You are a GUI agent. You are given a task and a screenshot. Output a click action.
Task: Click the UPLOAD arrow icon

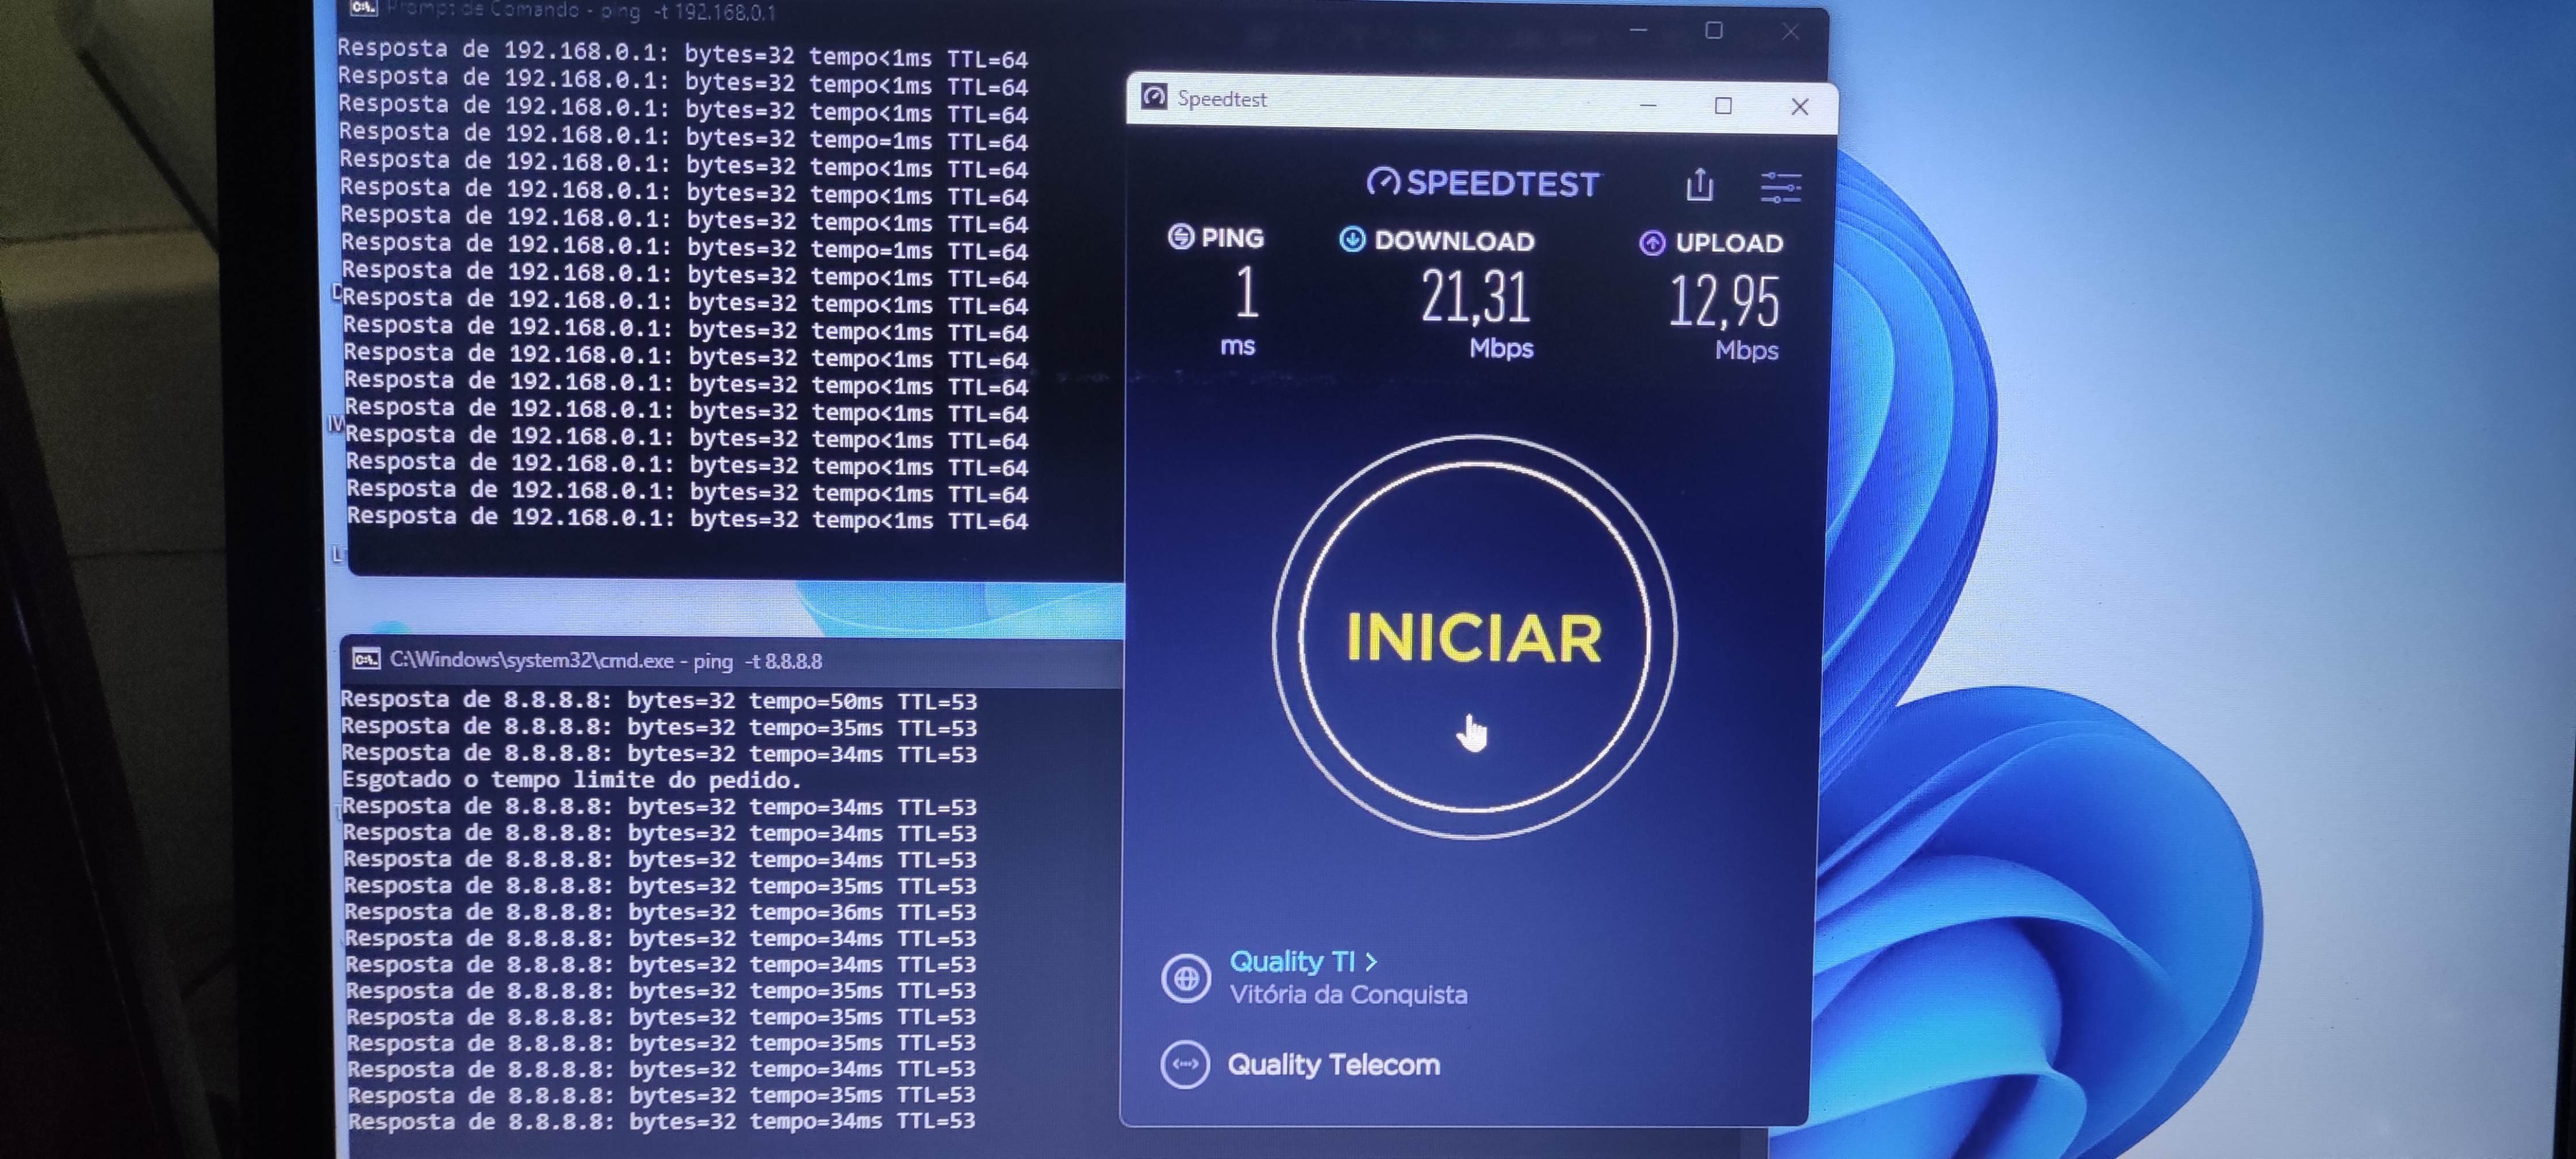[x=1652, y=243]
